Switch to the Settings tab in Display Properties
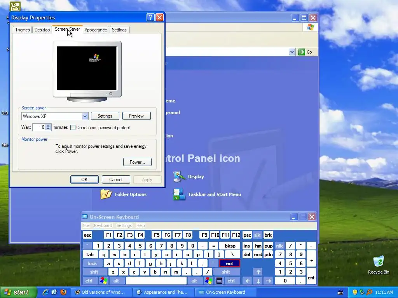The height and width of the screenshot is (298, 398). (119, 30)
